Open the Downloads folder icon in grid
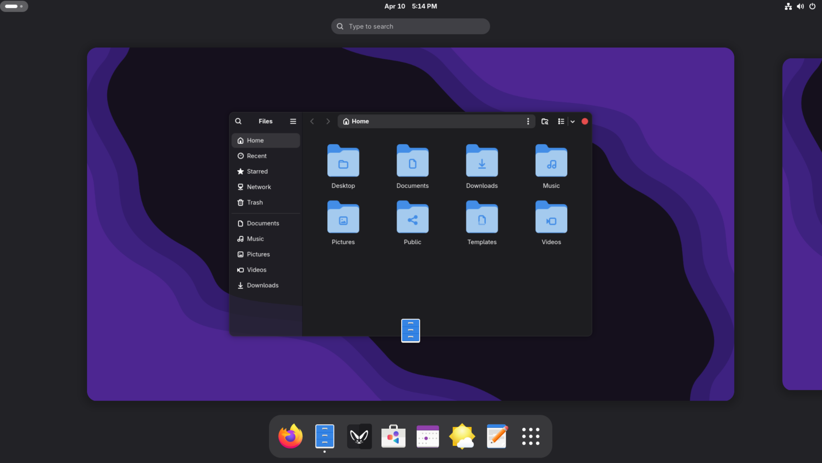The width and height of the screenshot is (822, 463). (x=482, y=161)
